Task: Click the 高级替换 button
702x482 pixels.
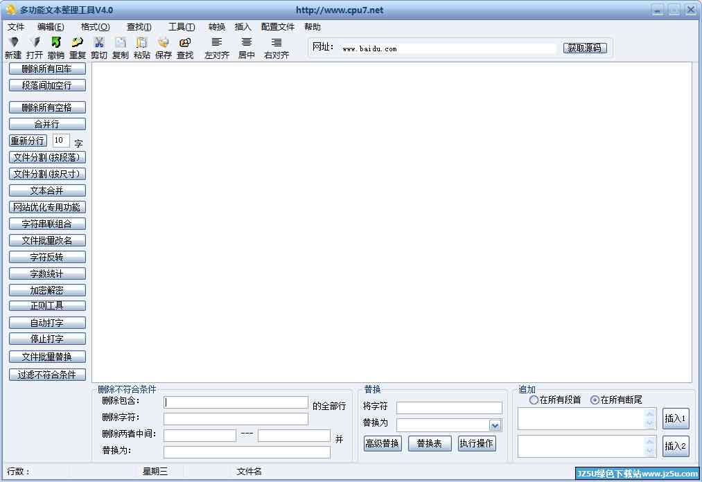Action: [383, 443]
